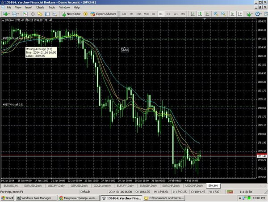Expand the Periods dropdown arrow
This screenshot has height=202, width=268.
pos(261,14)
